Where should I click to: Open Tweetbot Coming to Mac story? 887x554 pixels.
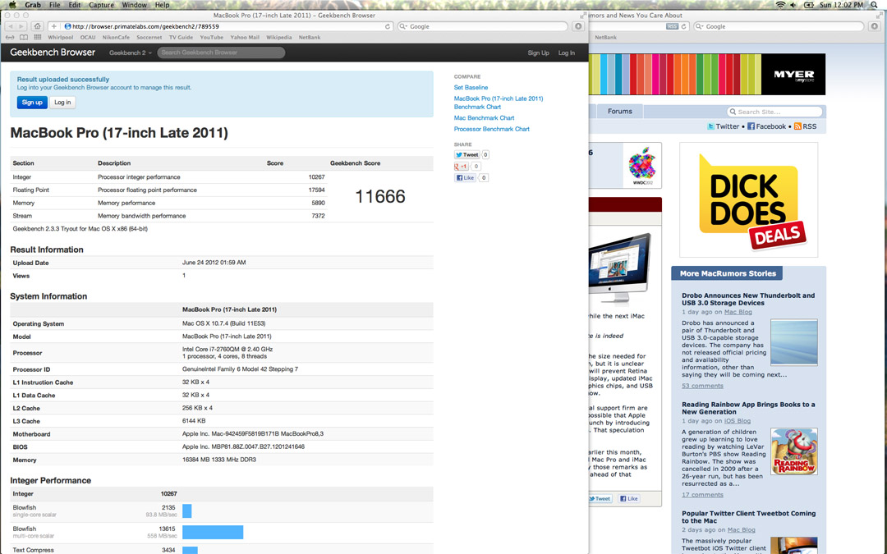tap(748, 517)
